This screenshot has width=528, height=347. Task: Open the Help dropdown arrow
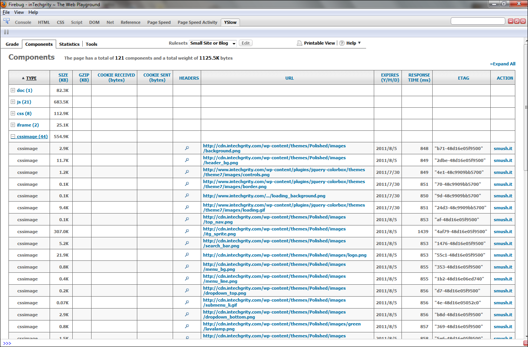click(x=359, y=43)
